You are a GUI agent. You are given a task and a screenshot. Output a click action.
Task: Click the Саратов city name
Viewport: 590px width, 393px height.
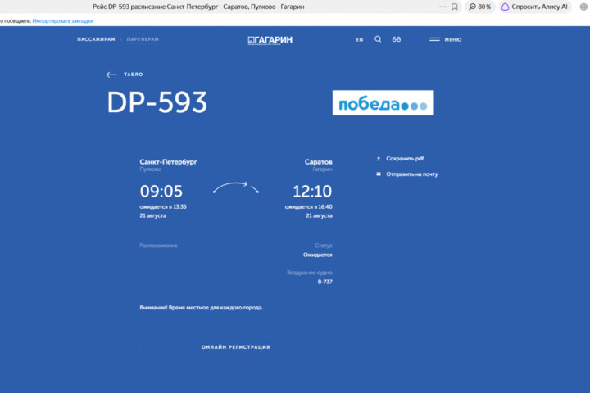tap(318, 162)
